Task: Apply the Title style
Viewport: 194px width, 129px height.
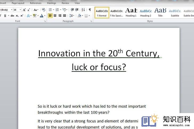Action: tap(160, 13)
